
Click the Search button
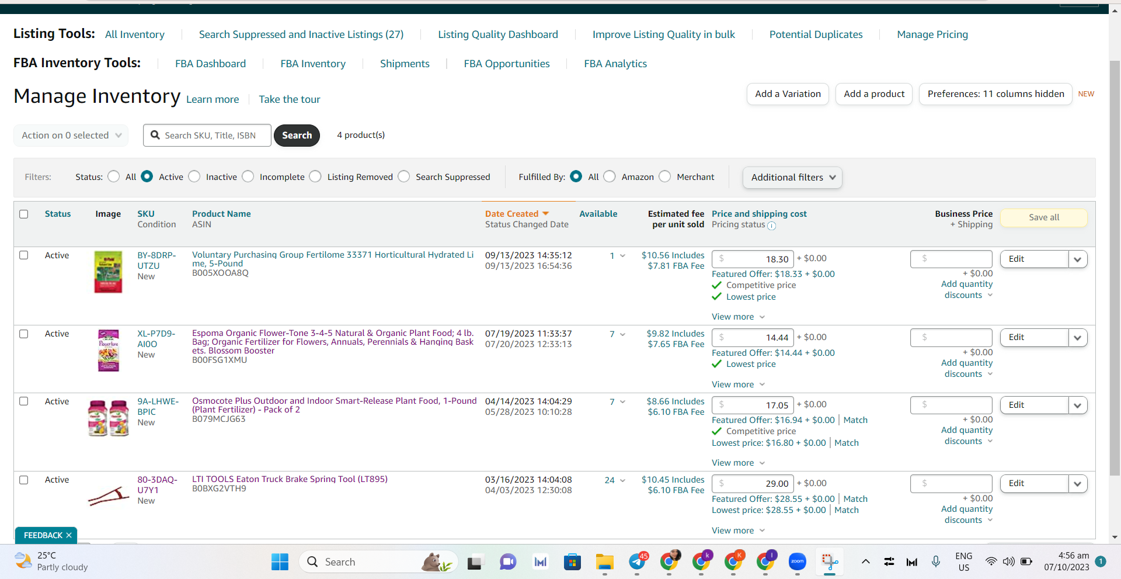click(x=297, y=135)
